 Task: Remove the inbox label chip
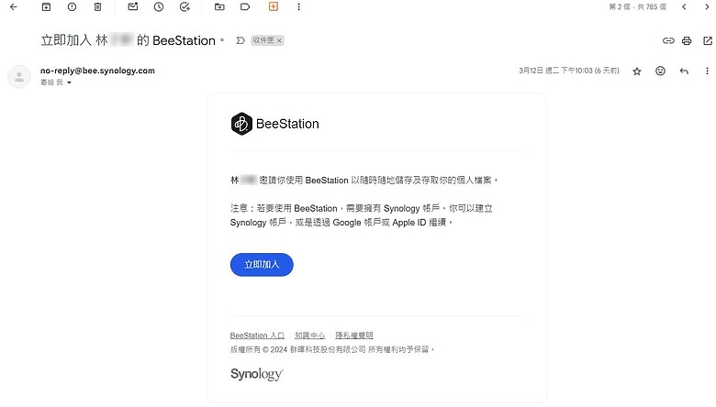pyautogui.click(x=279, y=40)
